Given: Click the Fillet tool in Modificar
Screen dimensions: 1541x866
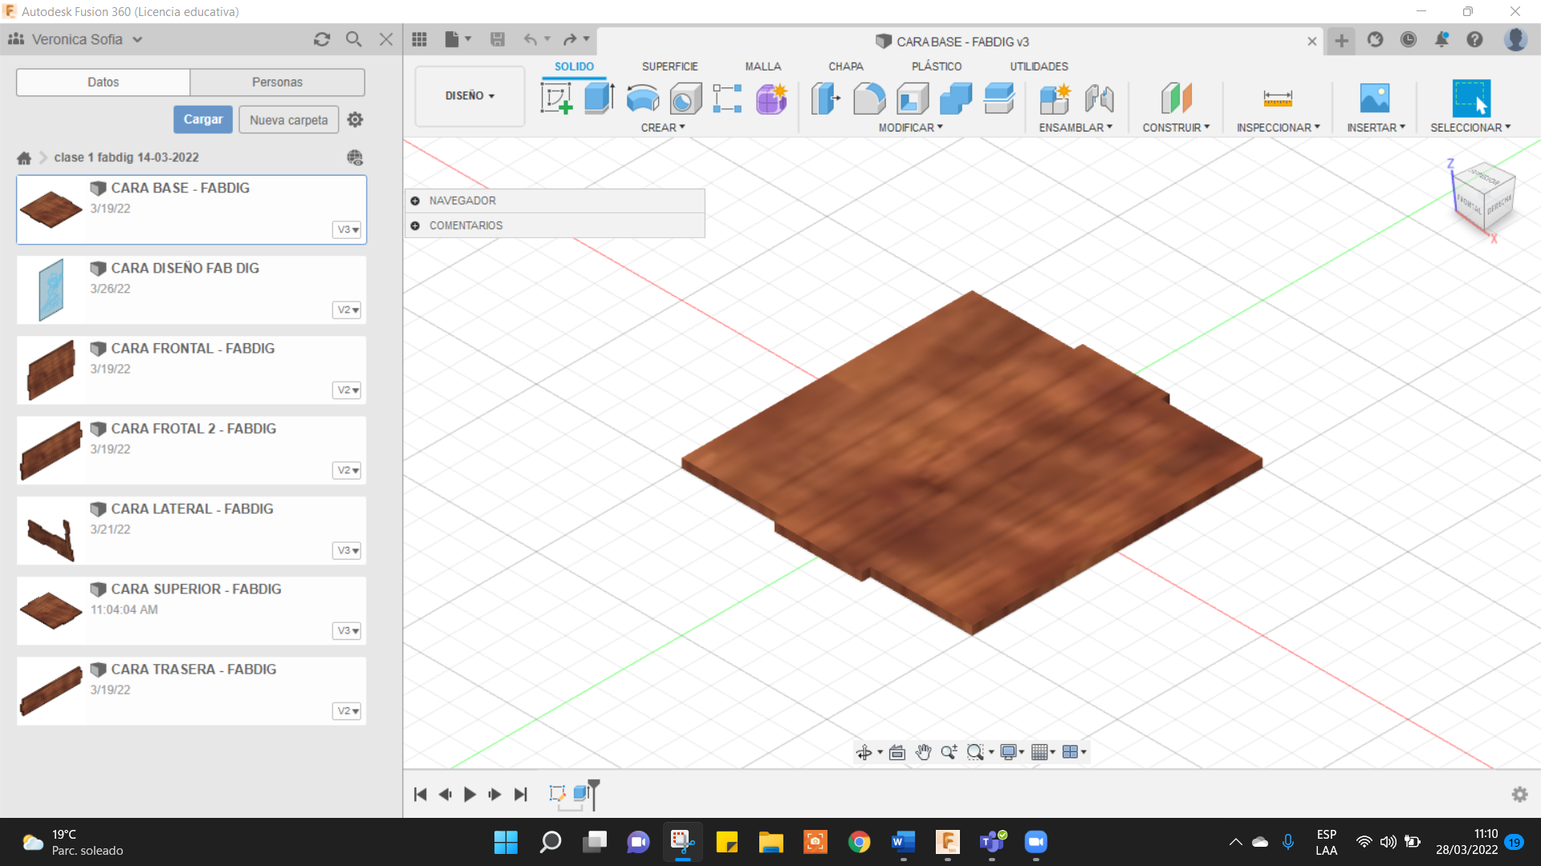Looking at the screenshot, I should (x=869, y=99).
